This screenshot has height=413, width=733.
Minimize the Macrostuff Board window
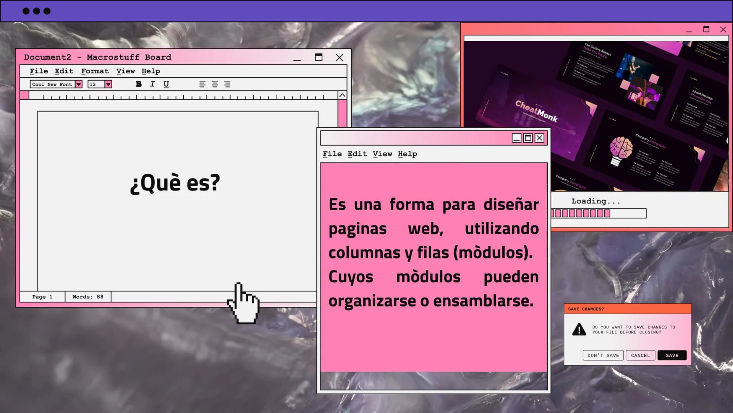297,58
